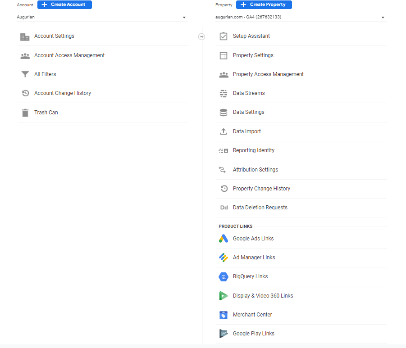The width and height of the screenshot is (406, 348).
Task: View Account Change History
Action: tap(103, 93)
